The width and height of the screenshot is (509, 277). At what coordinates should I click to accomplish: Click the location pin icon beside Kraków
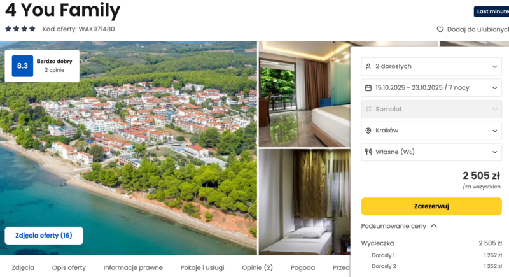(368, 131)
